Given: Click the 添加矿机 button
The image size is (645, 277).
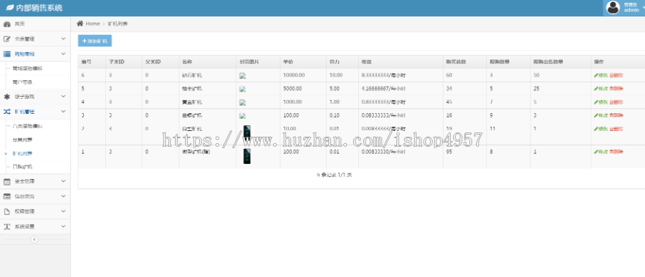Looking at the screenshot, I should click(95, 41).
